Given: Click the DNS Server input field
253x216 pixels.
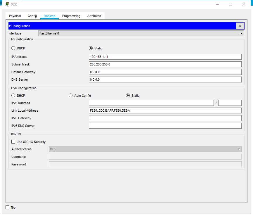Looking at the screenshot, I should [x=165, y=80].
